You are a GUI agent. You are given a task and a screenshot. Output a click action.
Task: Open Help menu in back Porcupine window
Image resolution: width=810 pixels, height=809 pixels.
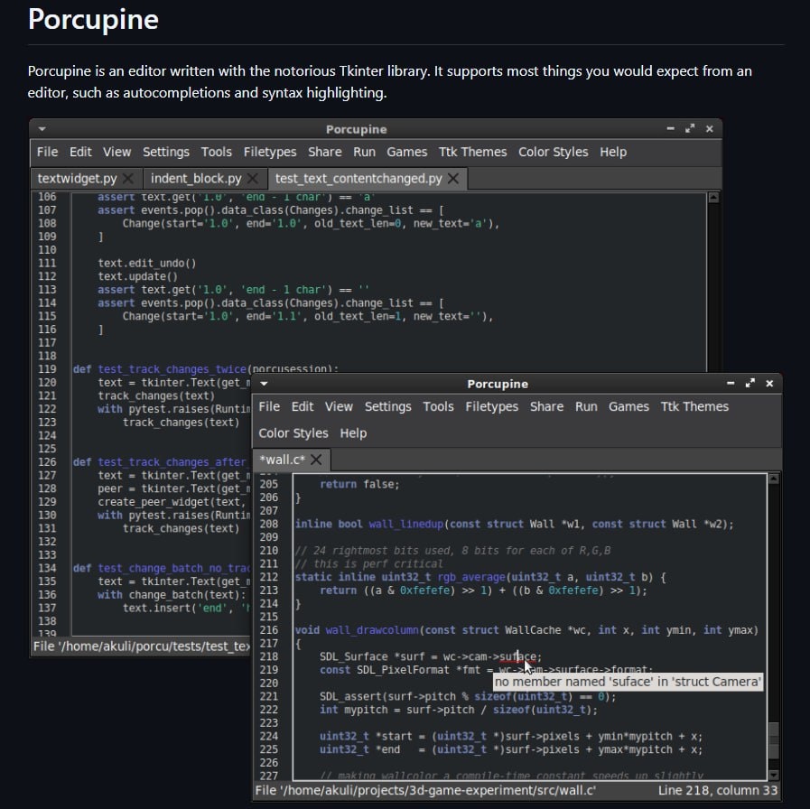pyautogui.click(x=613, y=152)
